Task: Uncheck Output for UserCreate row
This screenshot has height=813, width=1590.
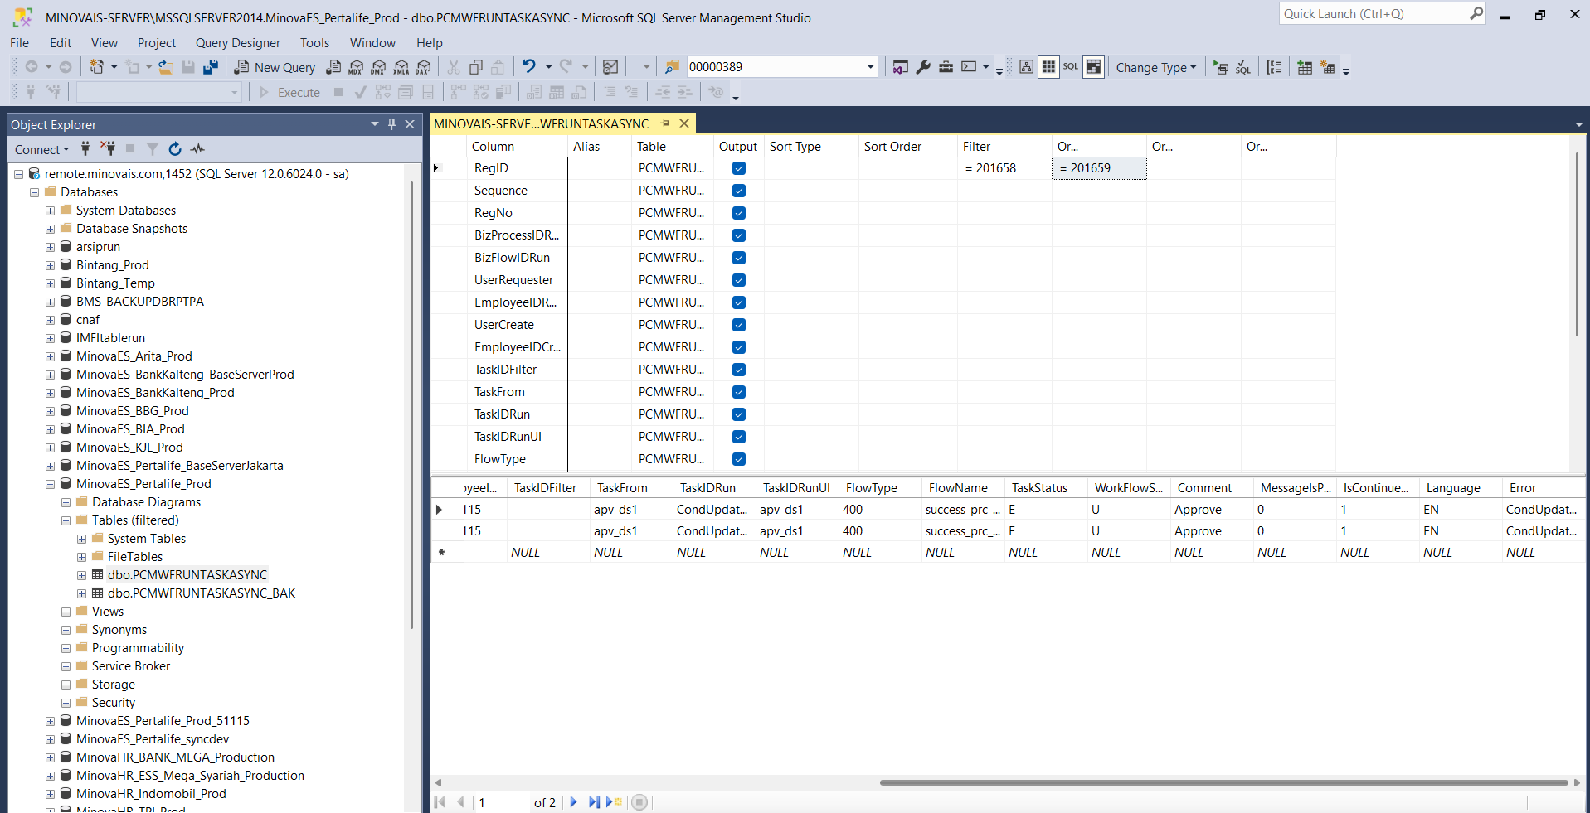Action: 739,325
